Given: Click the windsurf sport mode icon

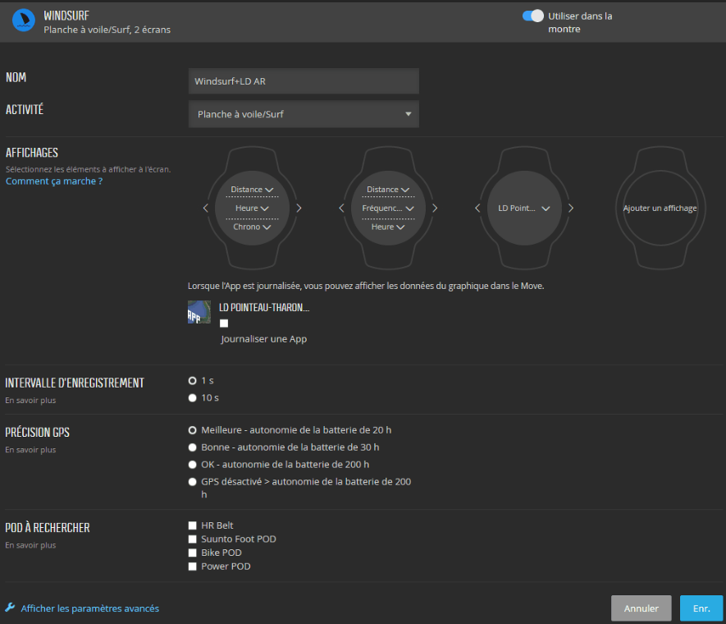Looking at the screenshot, I should click(x=23, y=21).
